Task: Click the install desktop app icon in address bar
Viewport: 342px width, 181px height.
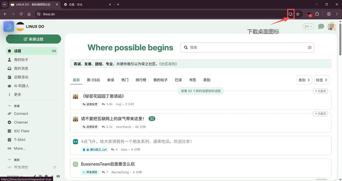Action: (290, 14)
